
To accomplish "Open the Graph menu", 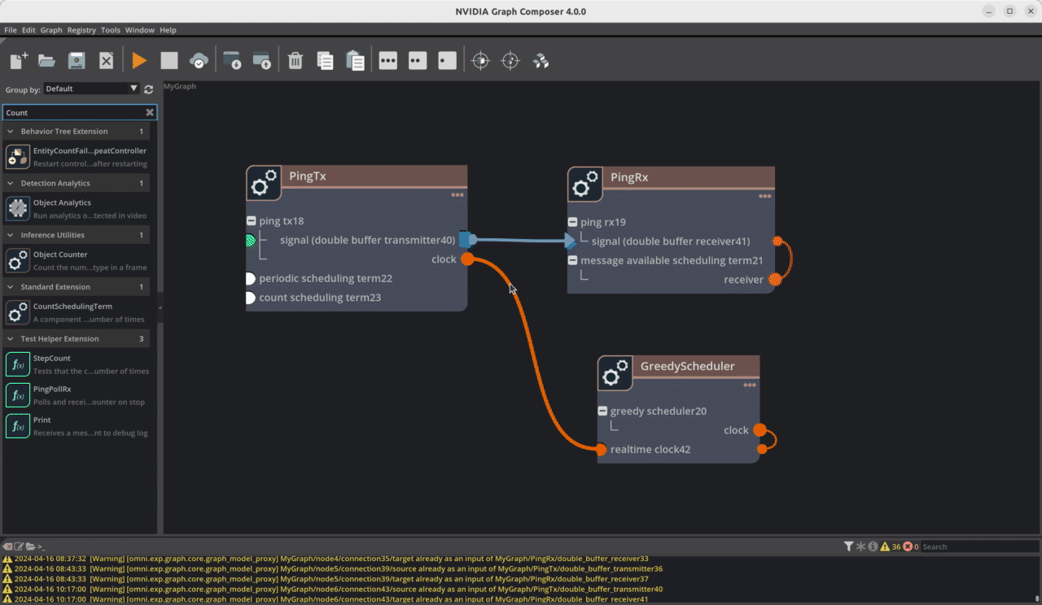I will click(x=51, y=30).
